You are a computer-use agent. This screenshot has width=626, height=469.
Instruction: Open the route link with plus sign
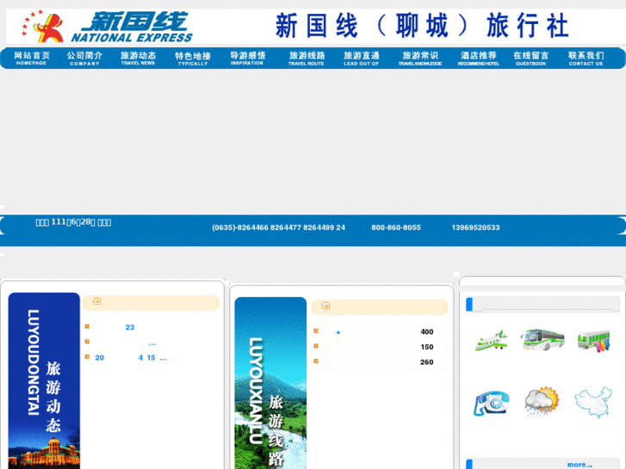[x=338, y=332]
